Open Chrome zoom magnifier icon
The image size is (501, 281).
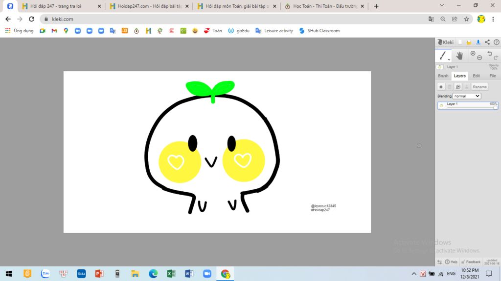[x=443, y=19]
